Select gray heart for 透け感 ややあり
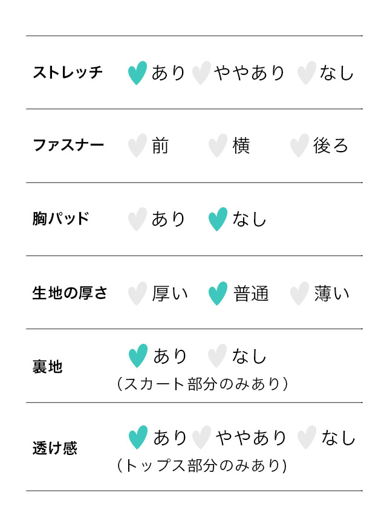Screen dimensions: 387x516 coord(201,437)
